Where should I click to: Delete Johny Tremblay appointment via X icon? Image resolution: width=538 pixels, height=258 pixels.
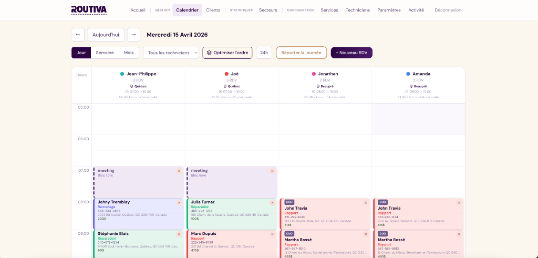coord(179,202)
